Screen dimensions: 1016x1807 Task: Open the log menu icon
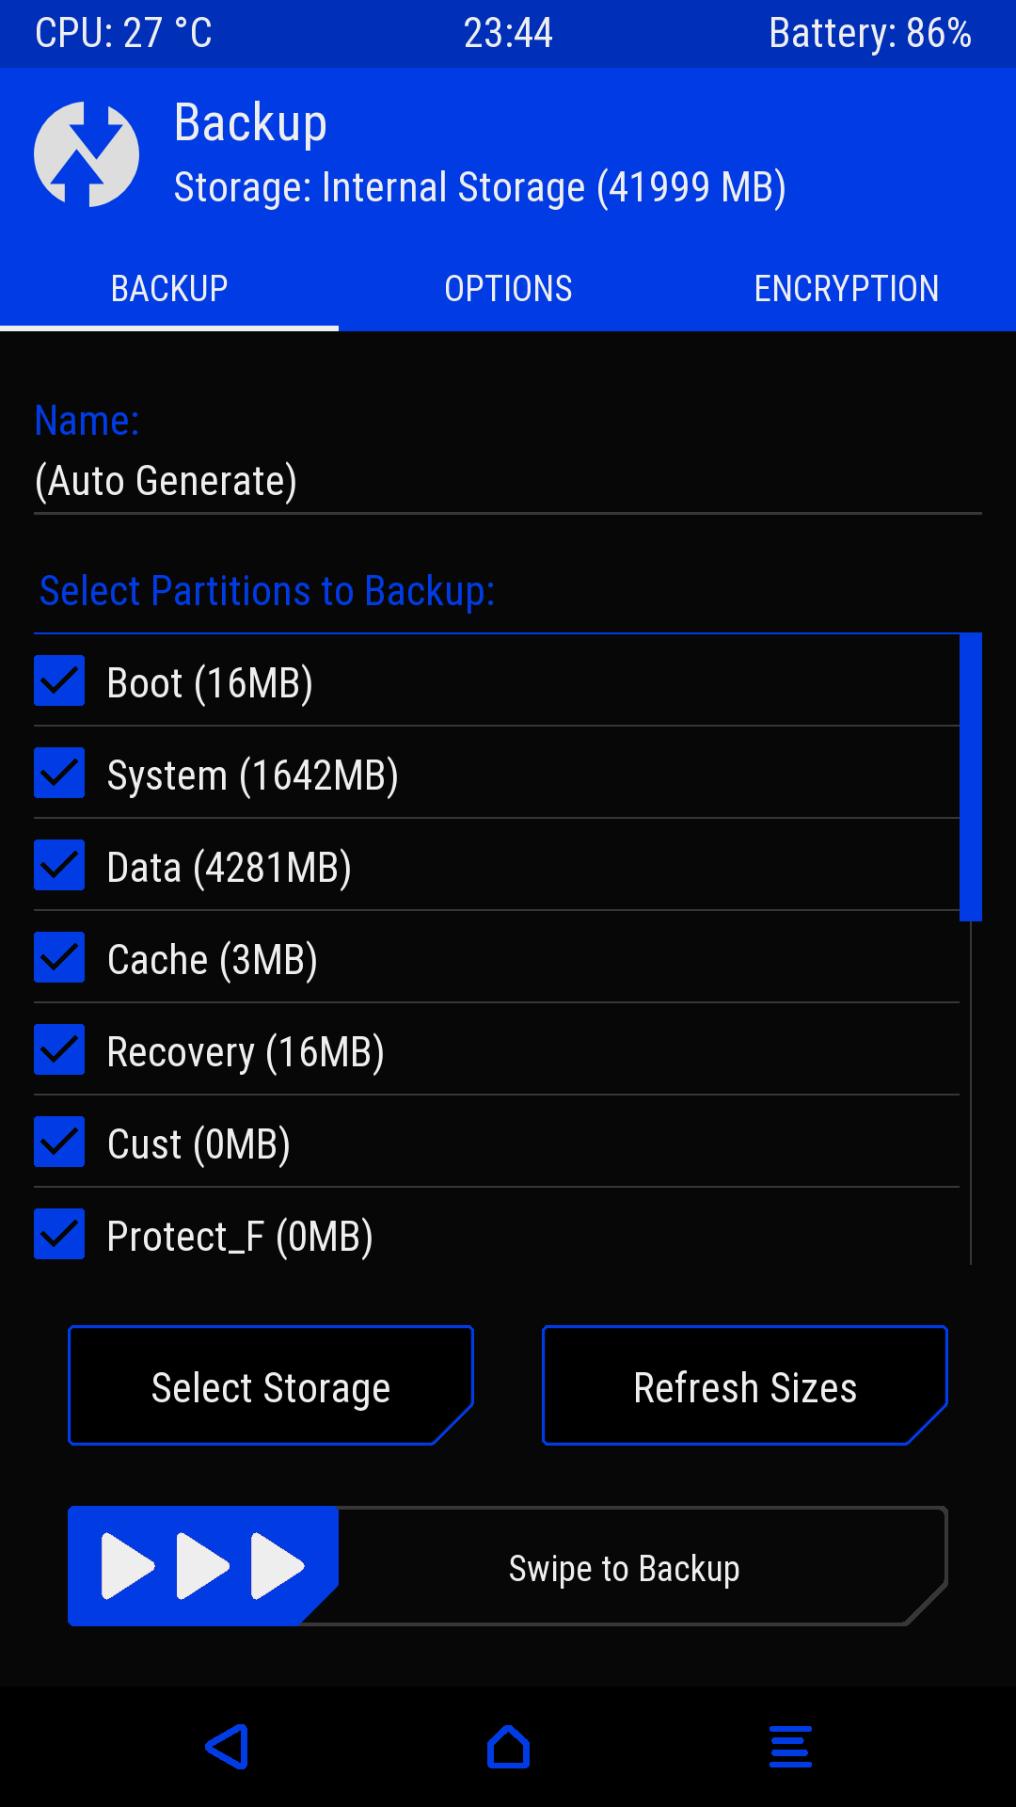(790, 1747)
